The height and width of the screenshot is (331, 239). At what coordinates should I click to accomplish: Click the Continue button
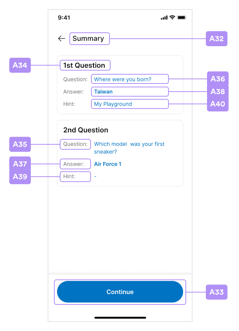click(x=120, y=292)
